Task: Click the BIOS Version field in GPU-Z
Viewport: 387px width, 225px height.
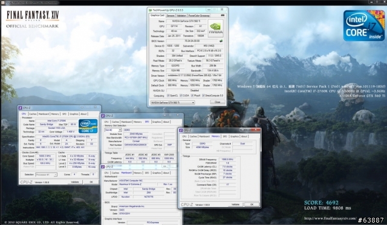Action: (192, 41)
